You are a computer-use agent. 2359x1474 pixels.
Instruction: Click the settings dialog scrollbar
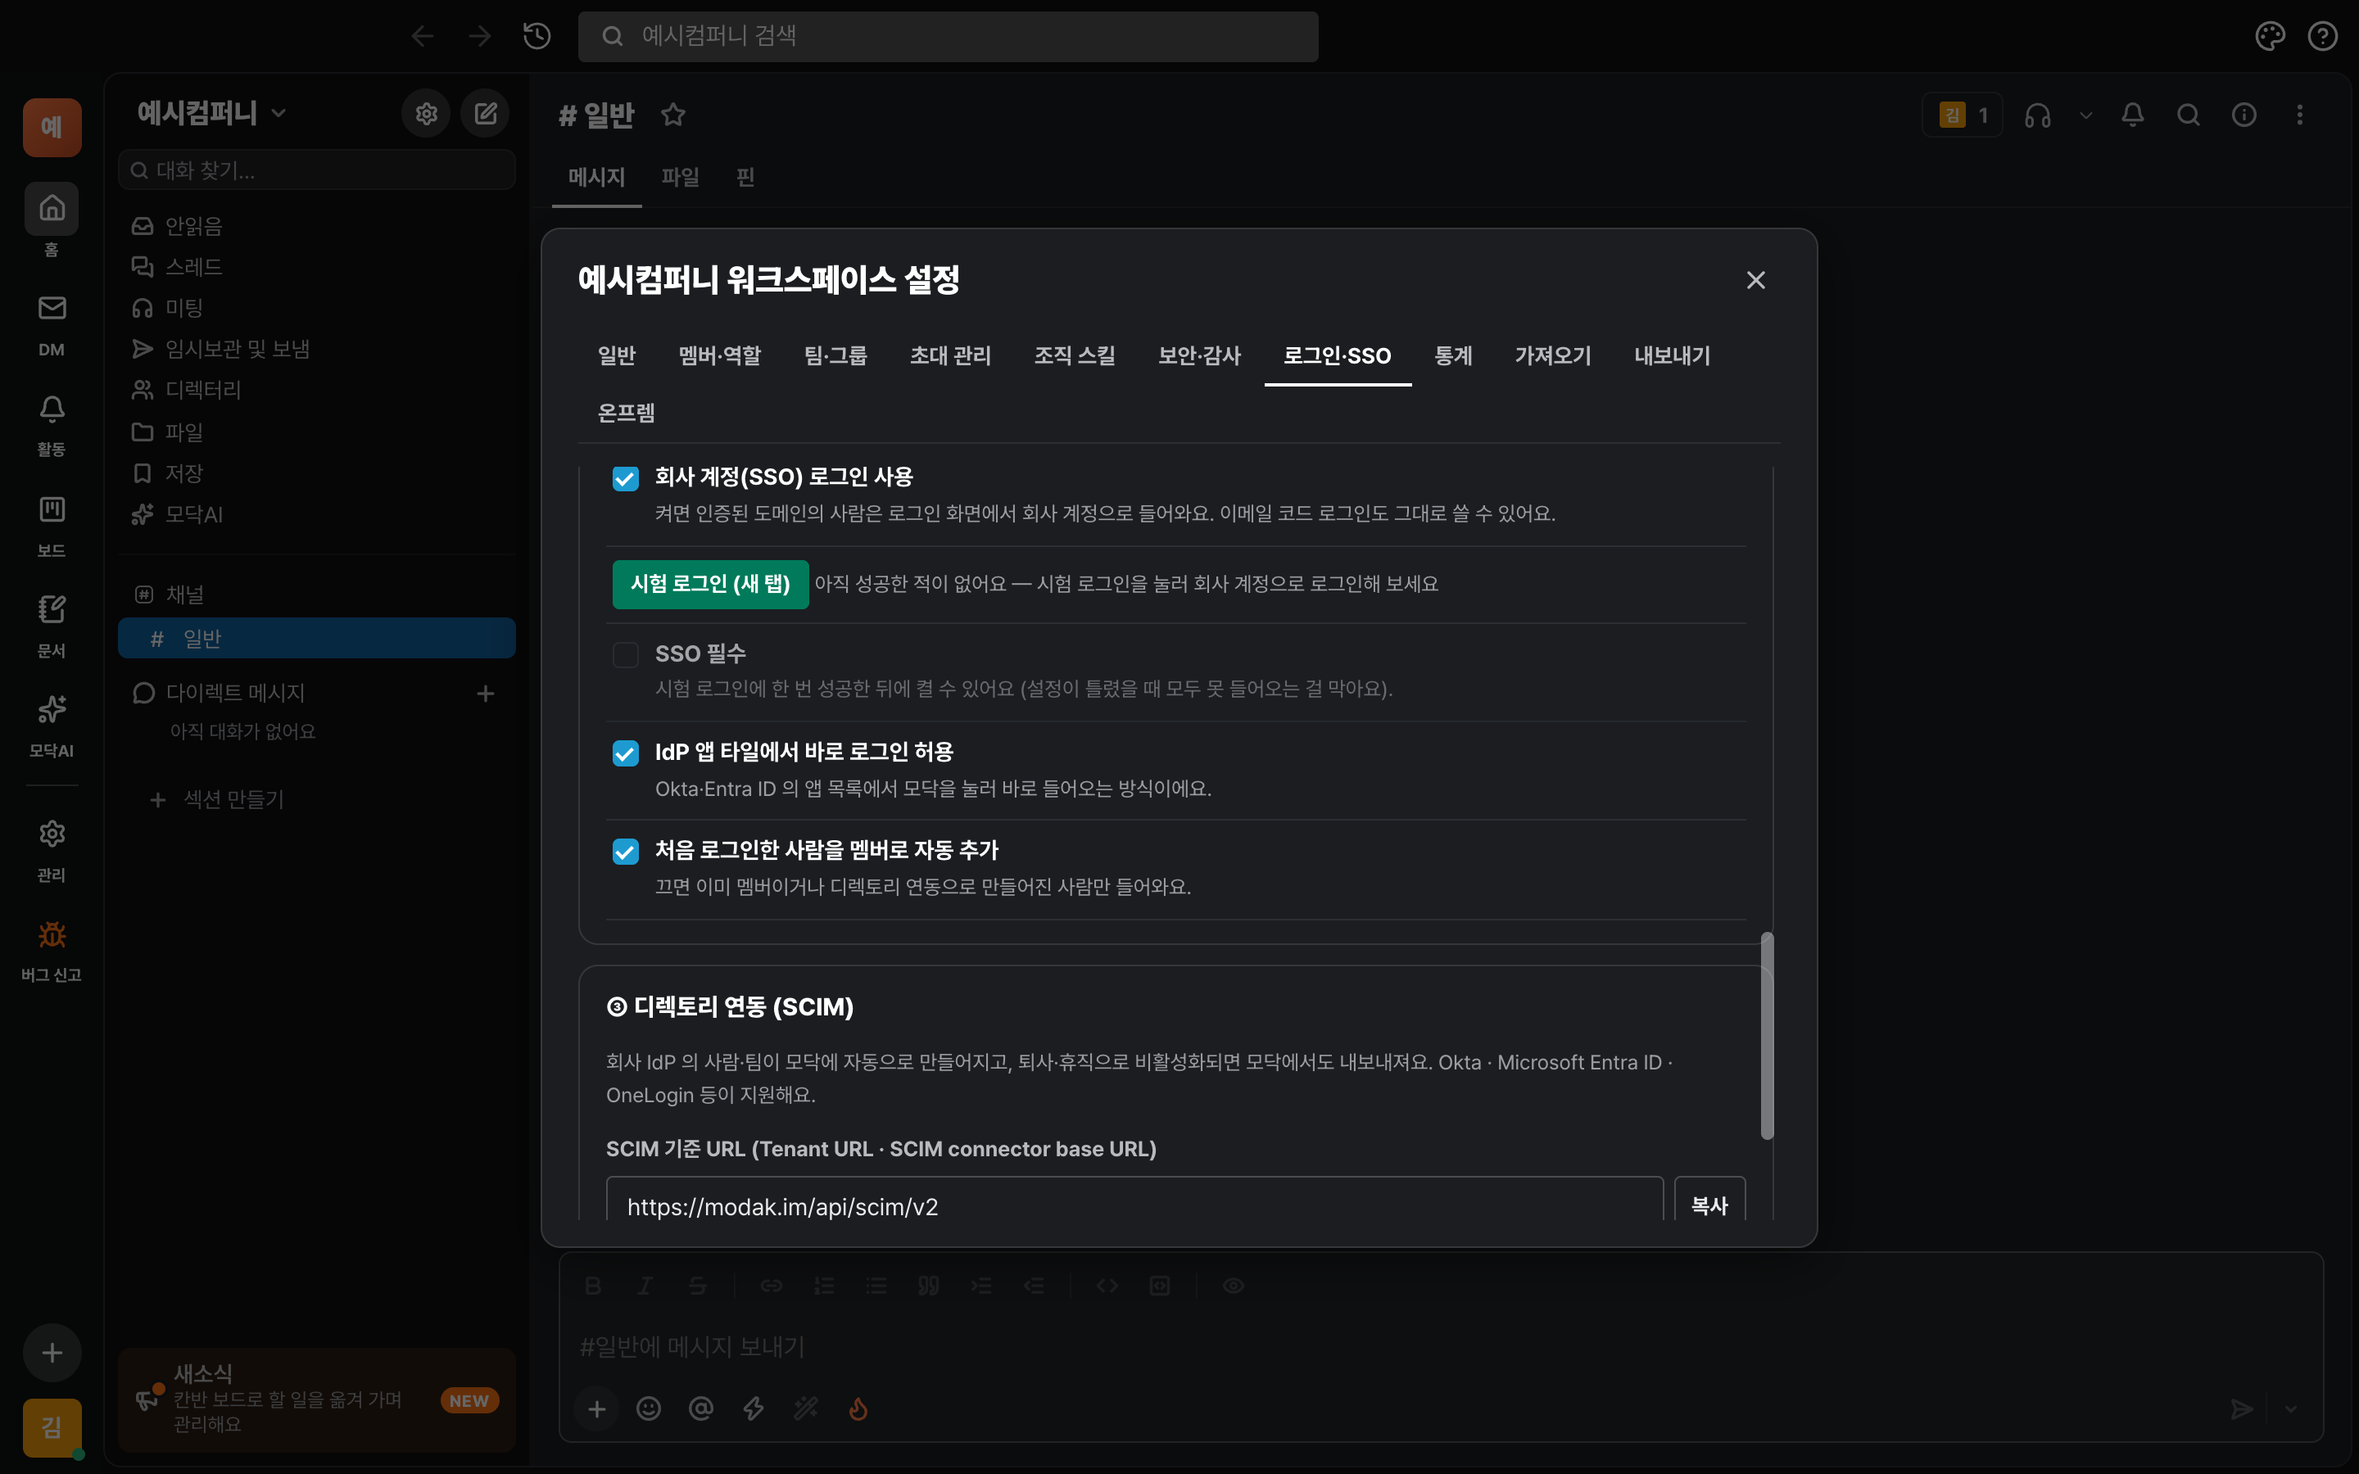pos(1766,1036)
